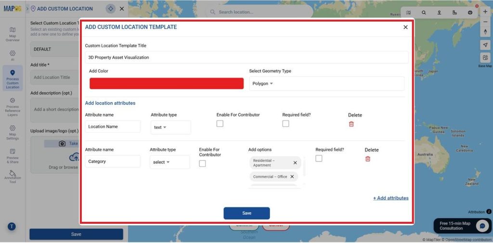Open the 'select' Attribute type dropdown

pos(170,162)
